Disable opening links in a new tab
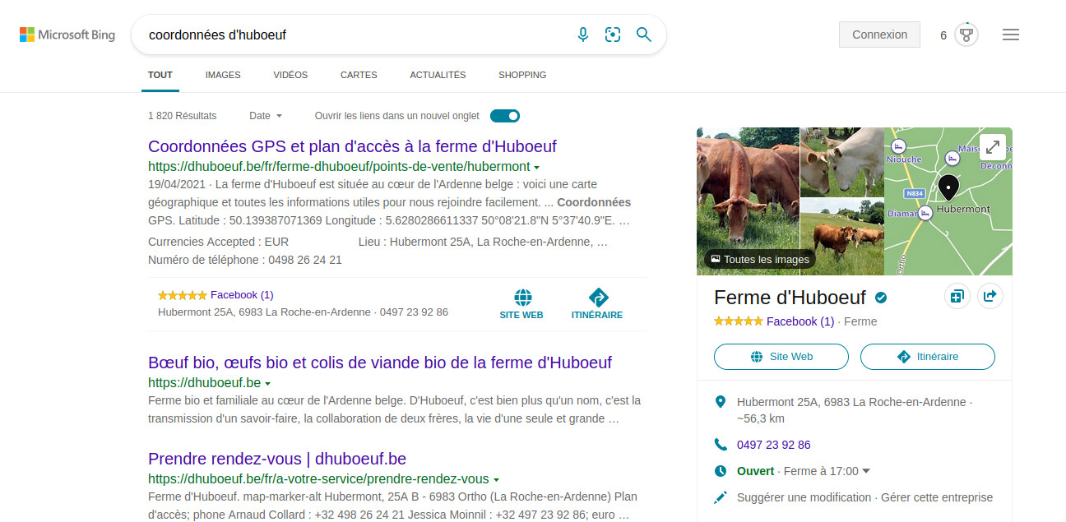The width and height of the screenshot is (1066, 522). coord(504,116)
